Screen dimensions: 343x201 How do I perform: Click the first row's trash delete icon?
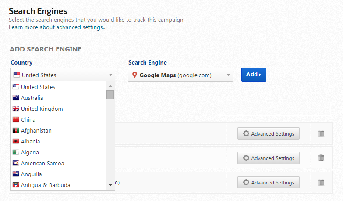pyautogui.click(x=321, y=133)
